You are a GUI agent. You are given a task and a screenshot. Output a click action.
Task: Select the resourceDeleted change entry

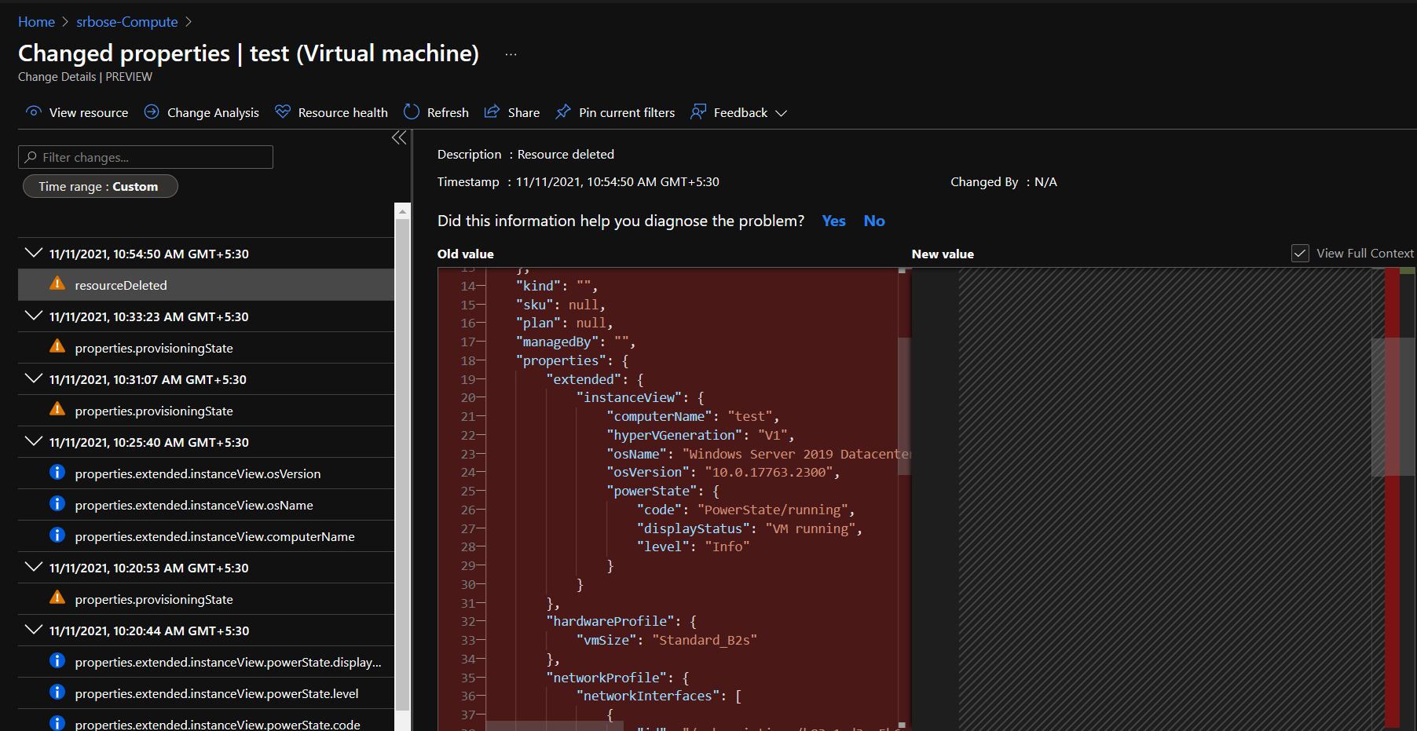click(x=121, y=285)
